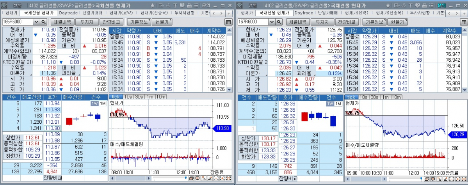The height and width of the screenshot is (185, 468).
Task: Toggle 1M candle view in left window
Action: (102, 103)
